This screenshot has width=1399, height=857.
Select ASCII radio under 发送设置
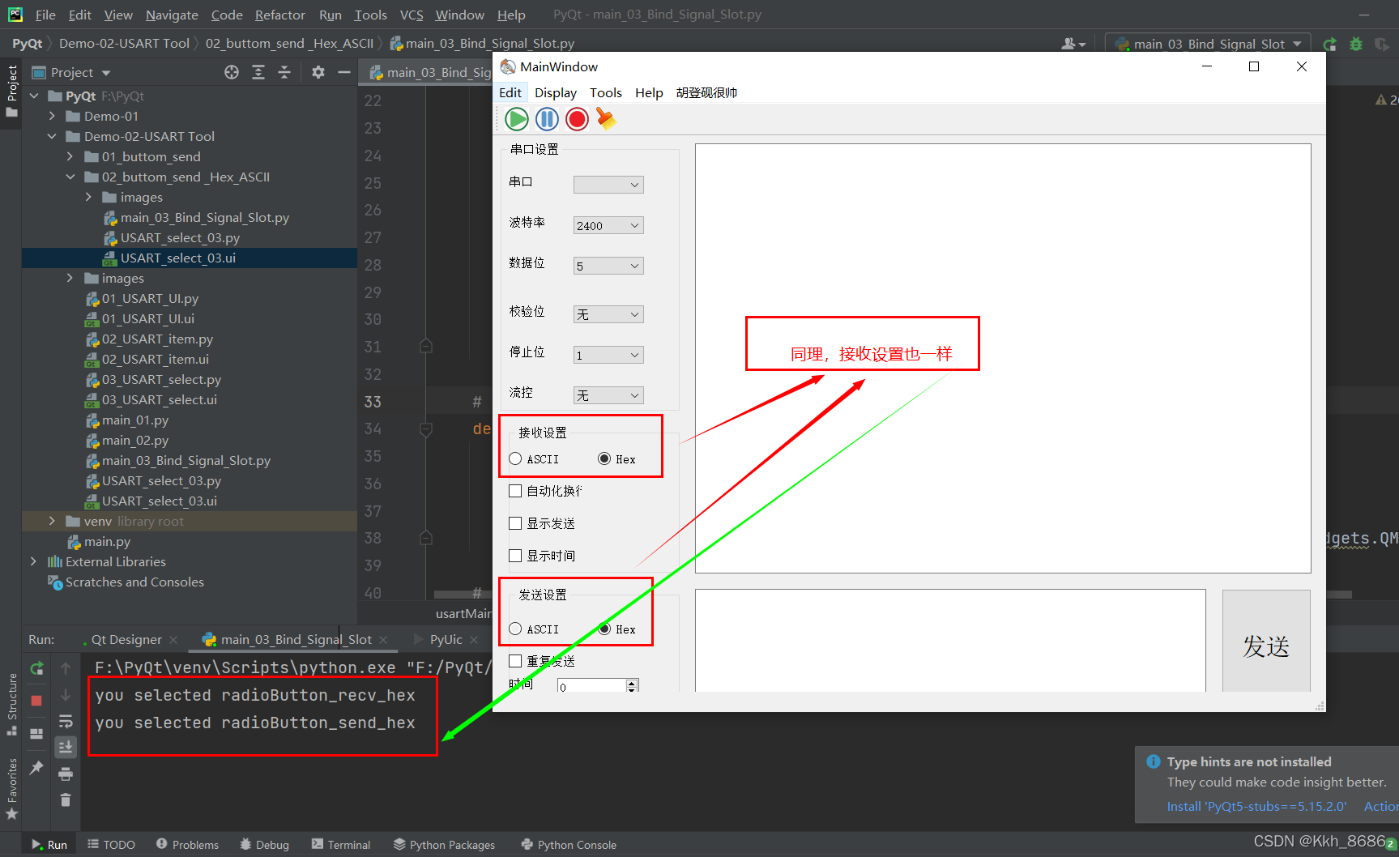(515, 629)
